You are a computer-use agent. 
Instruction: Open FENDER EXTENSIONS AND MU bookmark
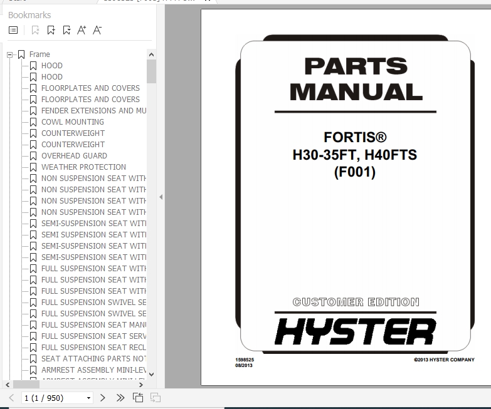(93, 111)
